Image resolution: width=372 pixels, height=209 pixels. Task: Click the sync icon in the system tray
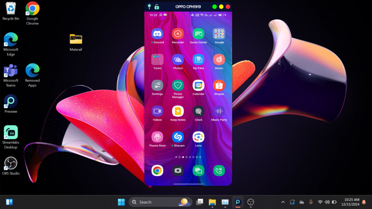(x=292, y=202)
